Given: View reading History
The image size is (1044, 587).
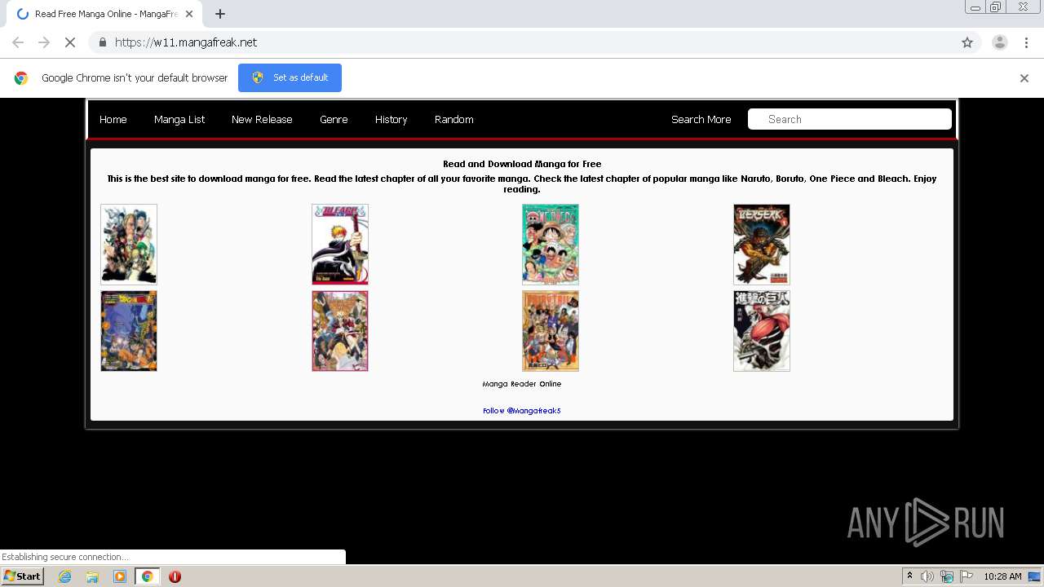Looking at the screenshot, I should coord(391,119).
